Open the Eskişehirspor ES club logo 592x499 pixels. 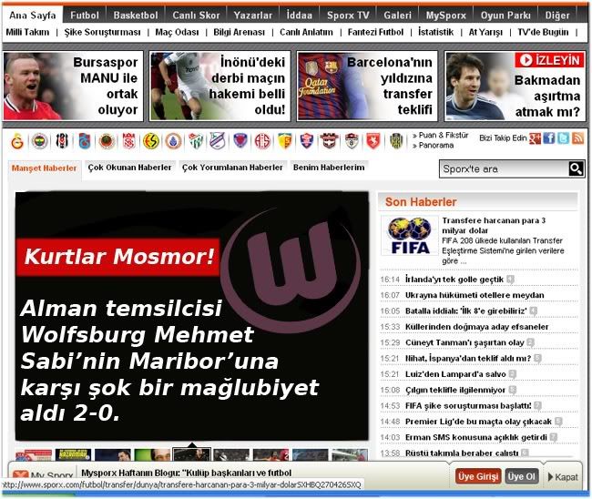[151, 141]
